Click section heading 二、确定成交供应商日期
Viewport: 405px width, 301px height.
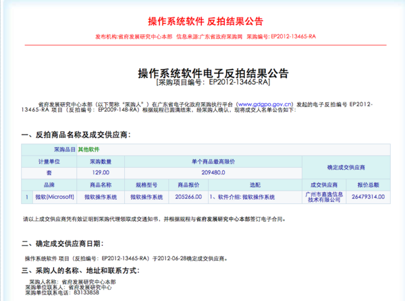63,244
